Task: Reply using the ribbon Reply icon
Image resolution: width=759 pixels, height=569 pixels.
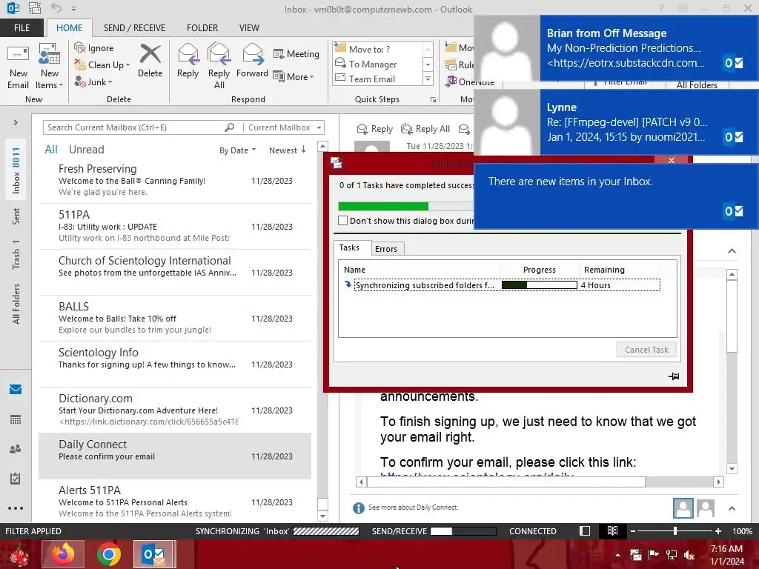Action: pos(188,61)
